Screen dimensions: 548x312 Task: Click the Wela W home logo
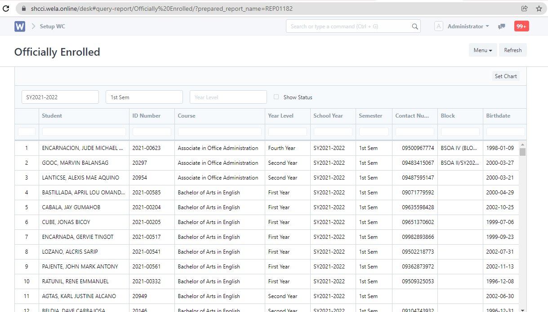coord(20,26)
